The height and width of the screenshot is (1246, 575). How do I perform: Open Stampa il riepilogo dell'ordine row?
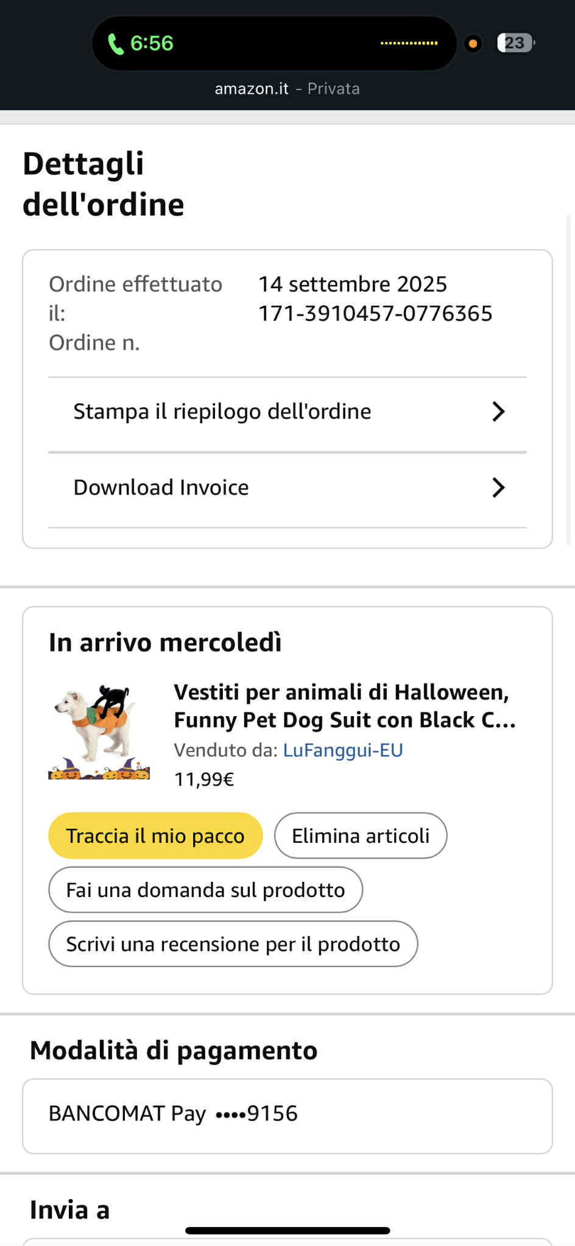click(x=222, y=412)
